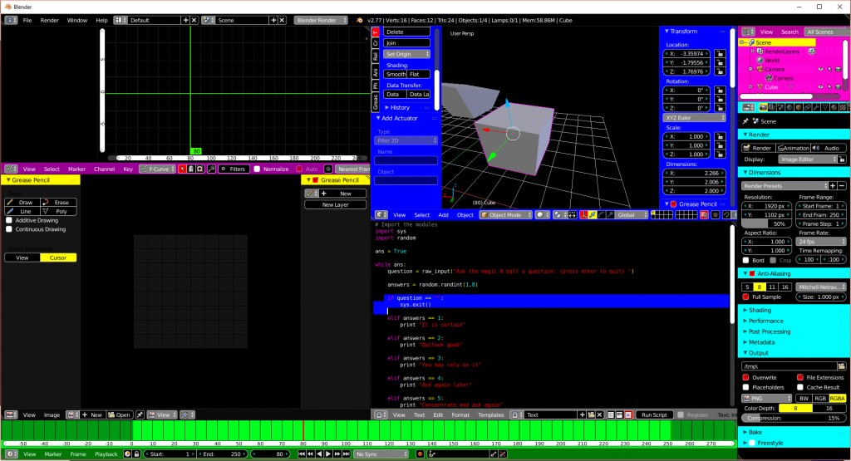851x461 pixels.
Task: Click the Animation render button
Action: [793, 148]
